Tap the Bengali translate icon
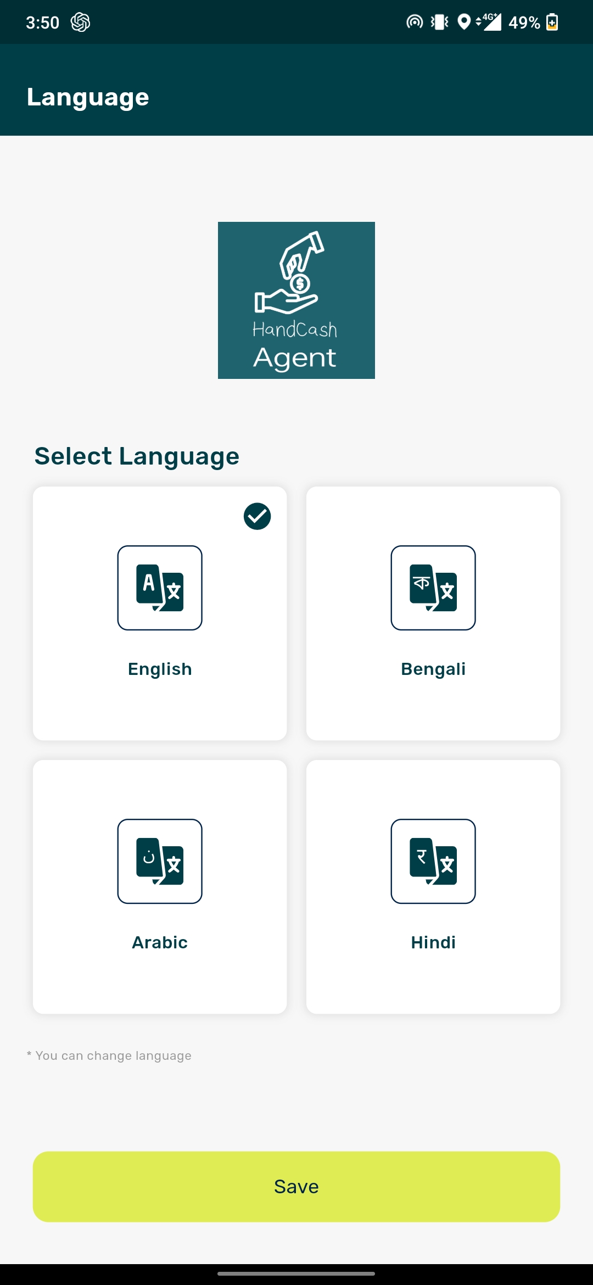The image size is (593, 1285). pyautogui.click(x=433, y=588)
